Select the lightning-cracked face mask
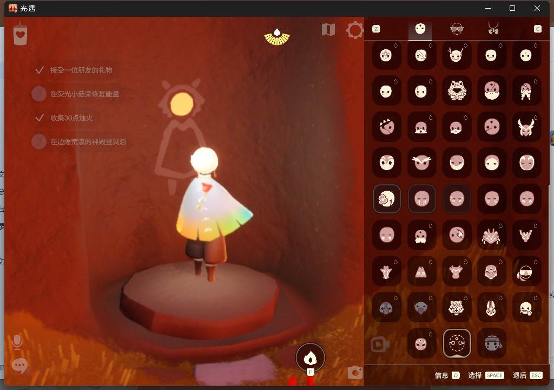554x390 pixels. (456, 235)
